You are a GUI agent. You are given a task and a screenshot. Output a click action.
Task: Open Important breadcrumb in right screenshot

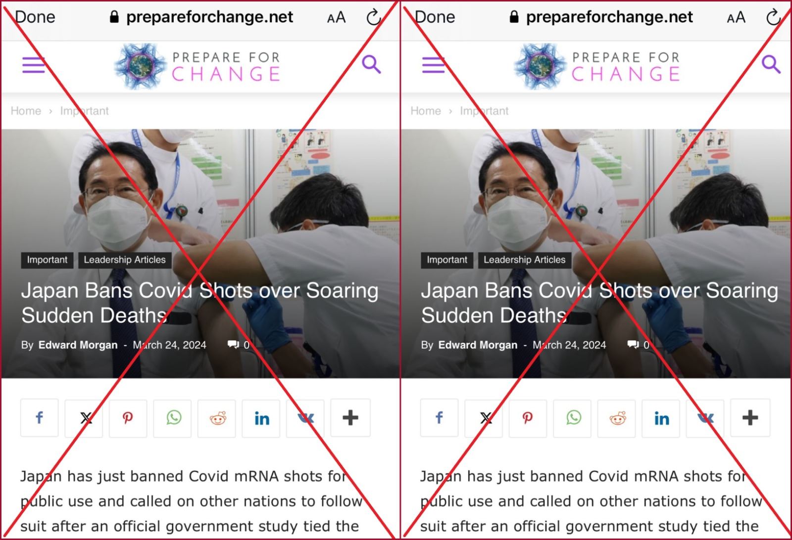484,111
